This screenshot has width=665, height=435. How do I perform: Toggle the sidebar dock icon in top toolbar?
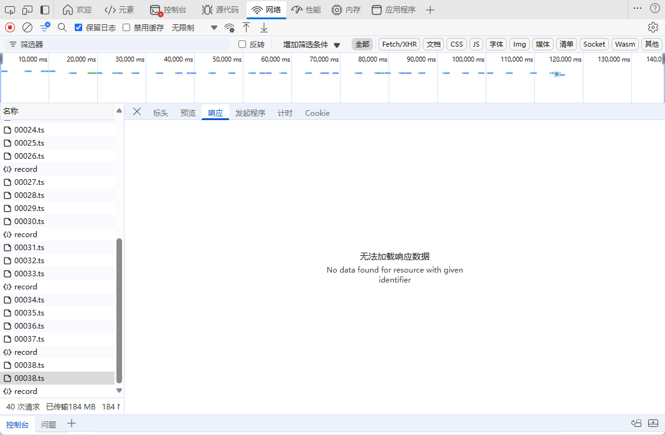click(45, 10)
